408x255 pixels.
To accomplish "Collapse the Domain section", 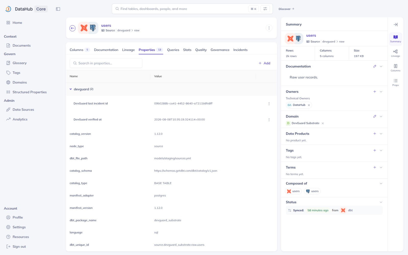I will tap(381, 116).
